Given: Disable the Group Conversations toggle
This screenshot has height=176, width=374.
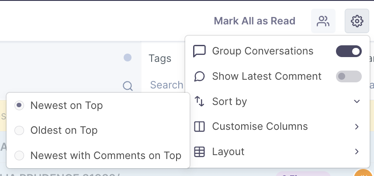Looking at the screenshot, I should coord(349,51).
